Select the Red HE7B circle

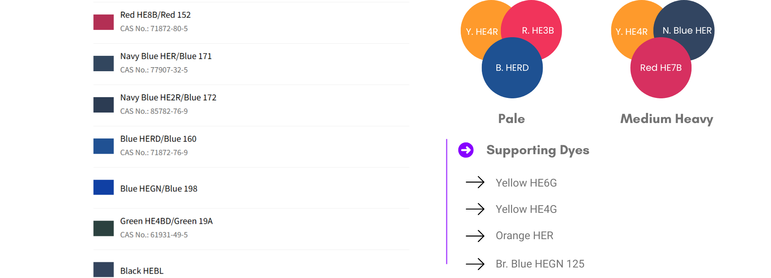point(661,68)
